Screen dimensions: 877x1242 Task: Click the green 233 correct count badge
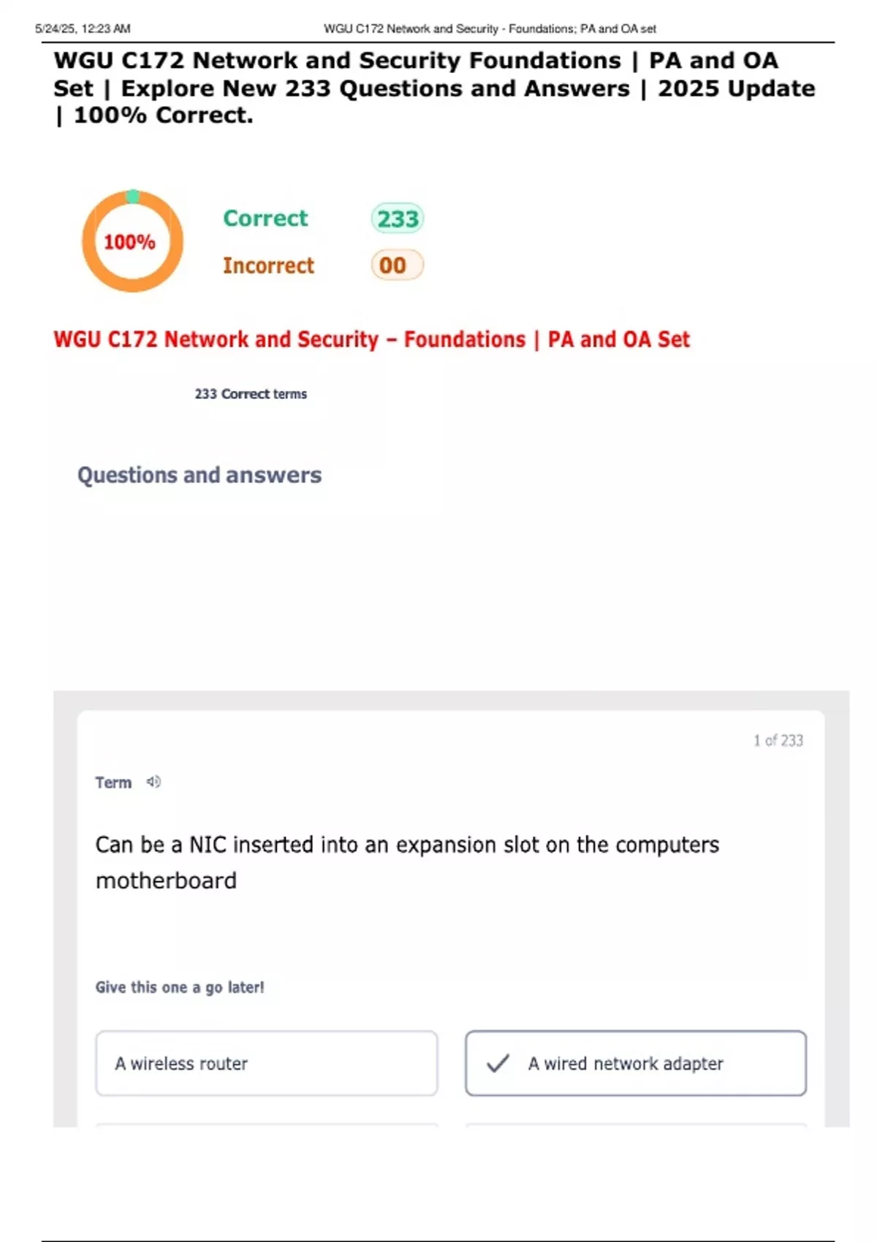point(398,218)
